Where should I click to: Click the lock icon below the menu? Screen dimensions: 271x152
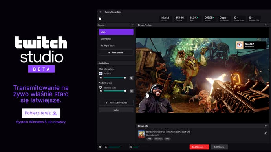click(x=100, y=19)
